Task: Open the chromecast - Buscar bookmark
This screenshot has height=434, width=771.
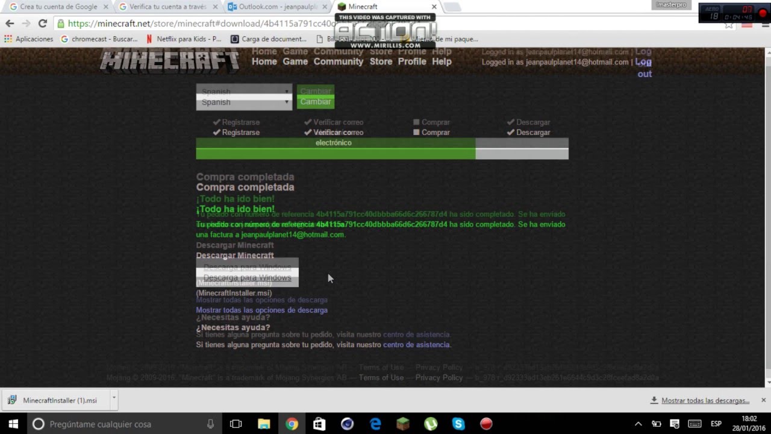Action: click(99, 39)
